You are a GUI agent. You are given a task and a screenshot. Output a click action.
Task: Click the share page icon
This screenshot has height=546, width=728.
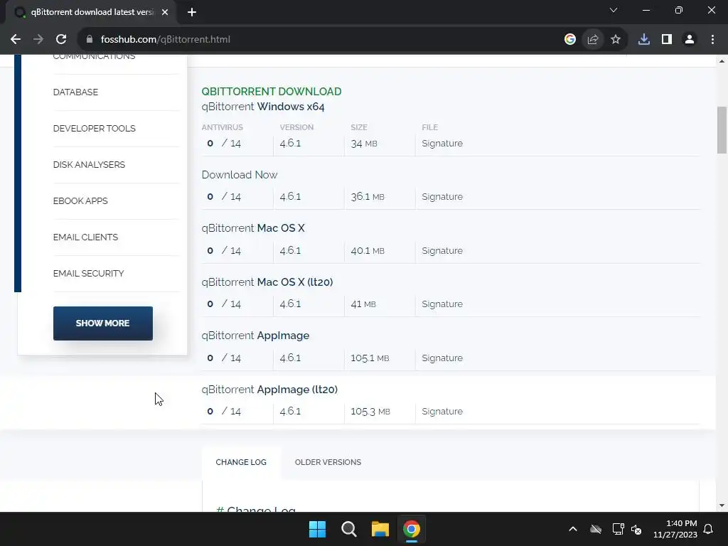[593, 40]
